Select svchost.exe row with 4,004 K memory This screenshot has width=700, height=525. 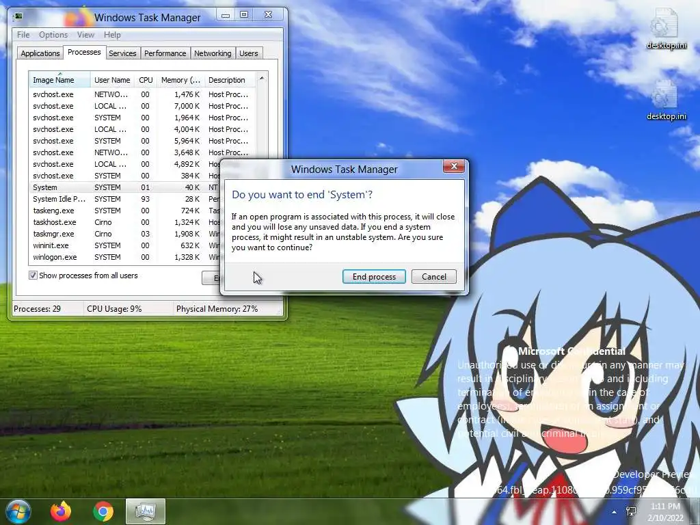coord(142,129)
